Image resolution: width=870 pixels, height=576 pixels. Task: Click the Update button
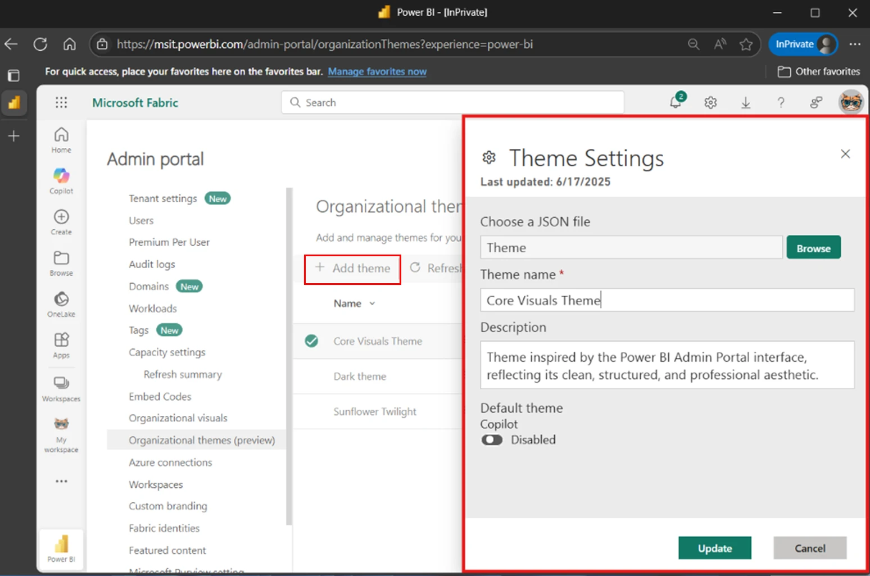[x=714, y=548]
